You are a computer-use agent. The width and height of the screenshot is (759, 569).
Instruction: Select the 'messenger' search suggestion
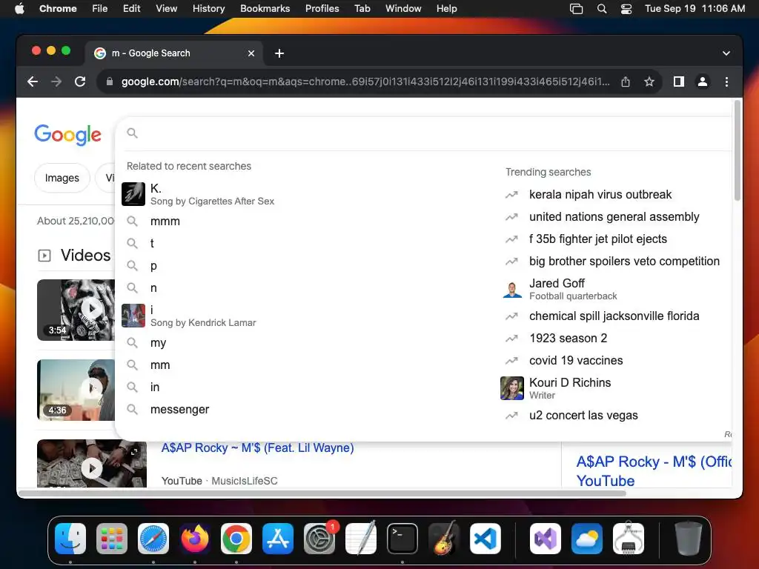click(x=305, y=409)
